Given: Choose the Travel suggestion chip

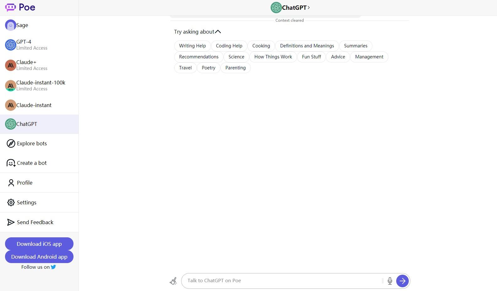Looking at the screenshot, I should pyautogui.click(x=185, y=68).
